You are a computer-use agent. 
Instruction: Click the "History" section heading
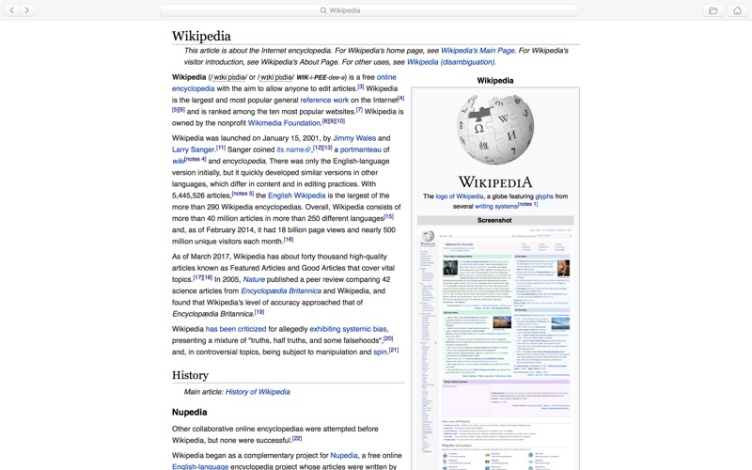190,375
